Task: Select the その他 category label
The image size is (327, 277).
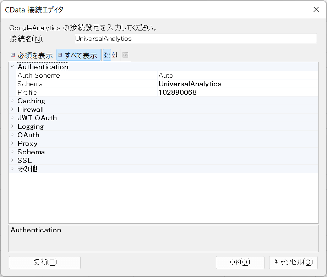Action: click(27, 169)
